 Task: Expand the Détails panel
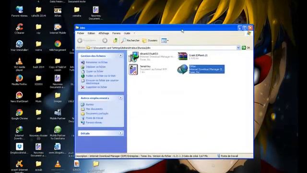coord(120,133)
